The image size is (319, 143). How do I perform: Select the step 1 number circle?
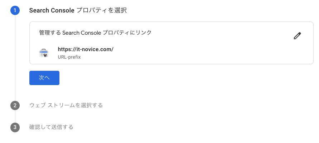[x=15, y=10]
